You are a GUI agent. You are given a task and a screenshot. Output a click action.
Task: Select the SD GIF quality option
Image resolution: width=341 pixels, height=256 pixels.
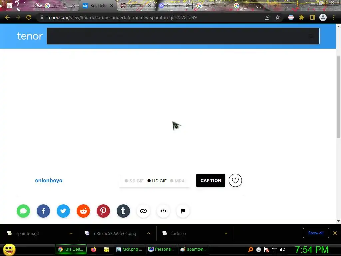pyautogui.click(x=134, y=181)
